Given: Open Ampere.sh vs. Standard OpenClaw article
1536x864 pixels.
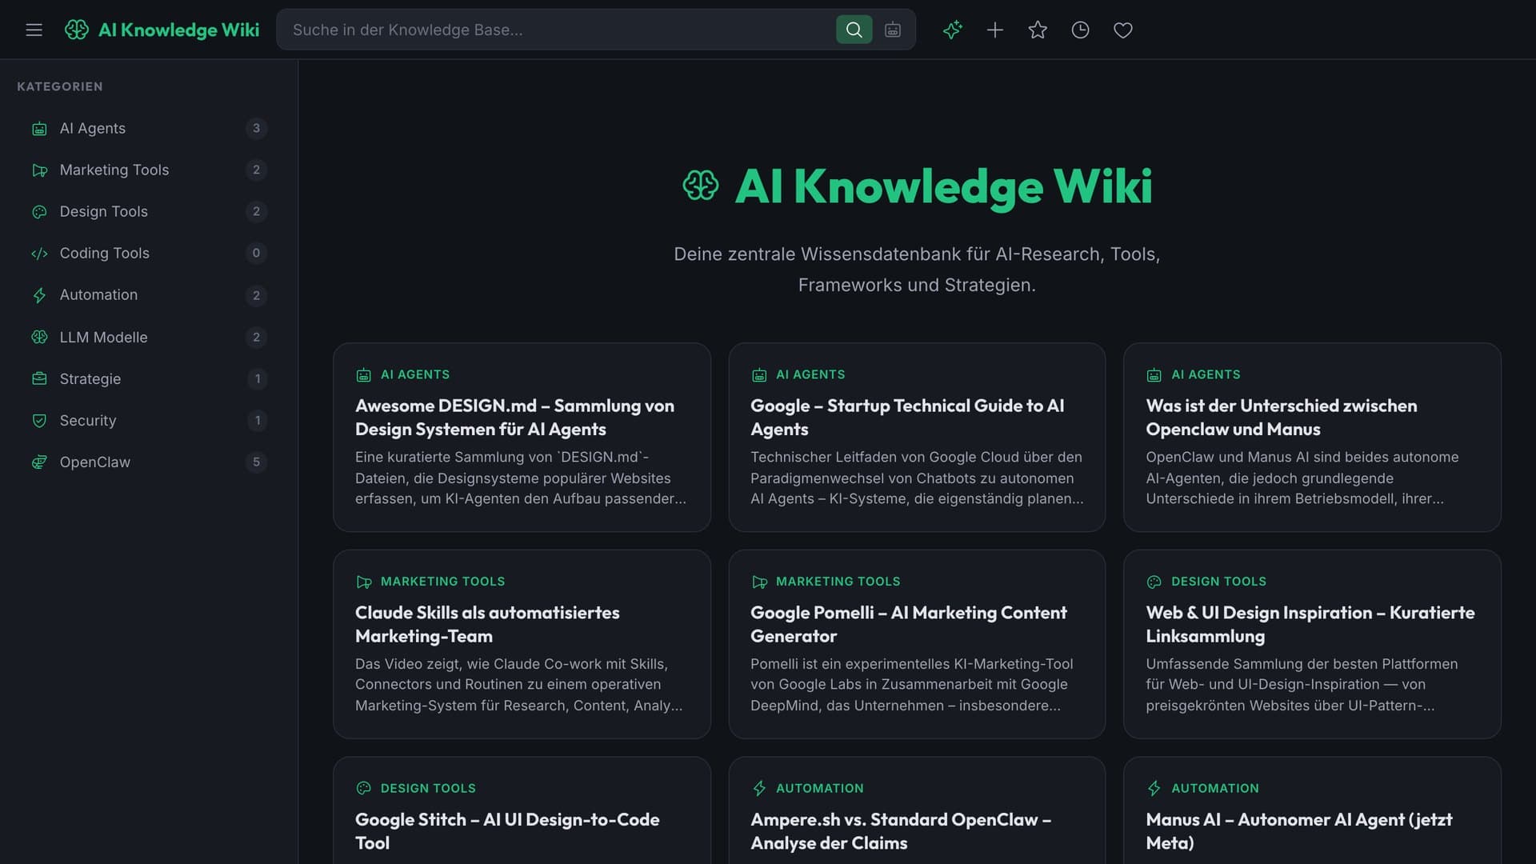Looking at the screenshot, I should pyautogui.click(x=917, y=810).
